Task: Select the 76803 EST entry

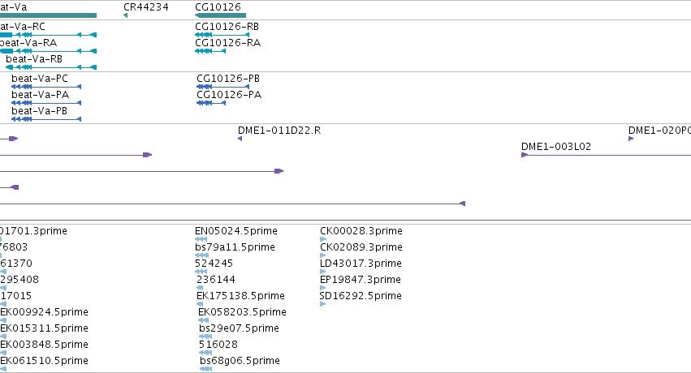Action: click(x=14, y=247)
